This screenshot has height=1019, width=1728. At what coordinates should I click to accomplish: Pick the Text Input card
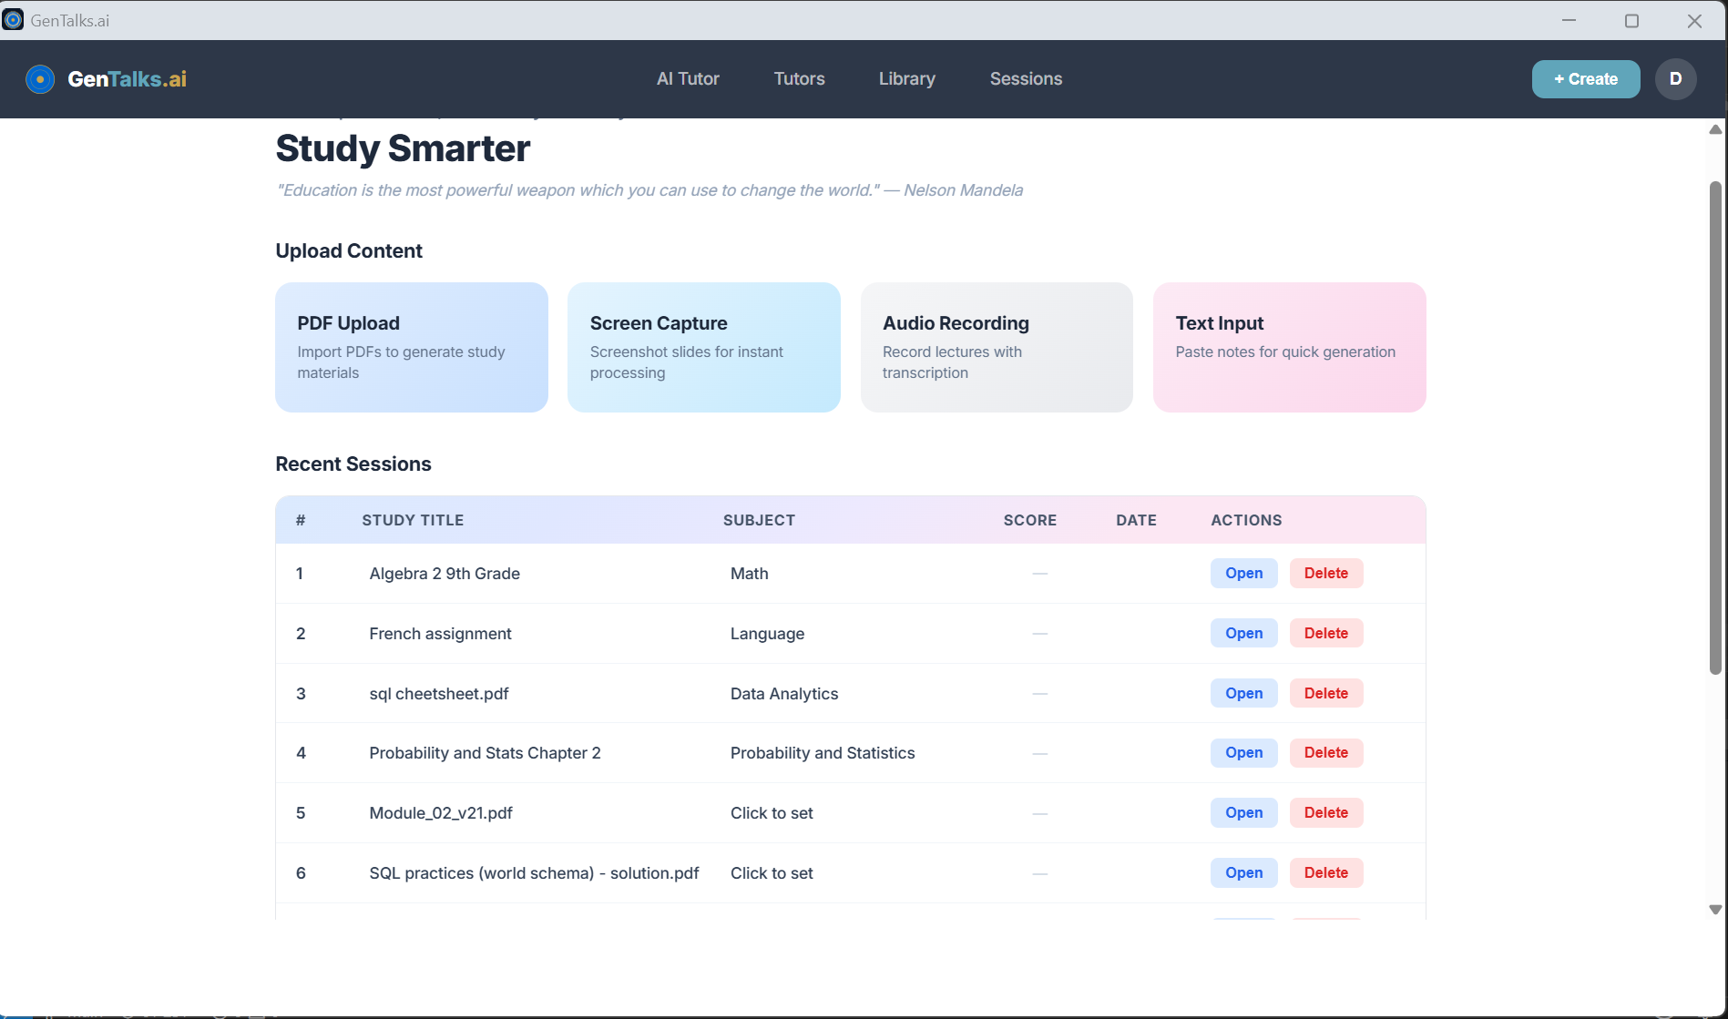click(1288, 347)
